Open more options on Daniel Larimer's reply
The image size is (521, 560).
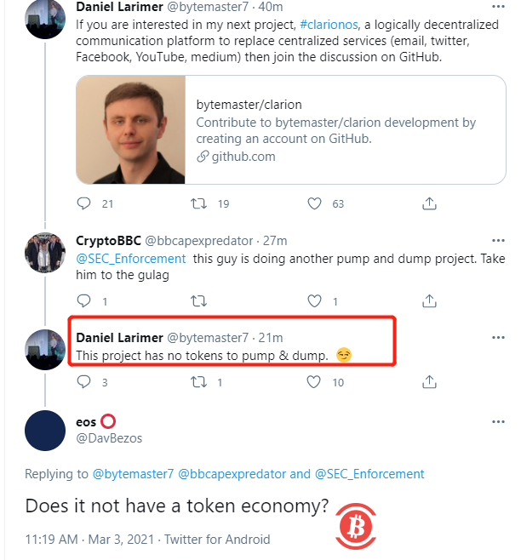coord(498,337)
